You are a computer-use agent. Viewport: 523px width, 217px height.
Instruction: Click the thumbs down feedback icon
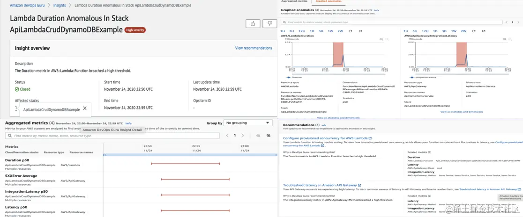[269, 24]
